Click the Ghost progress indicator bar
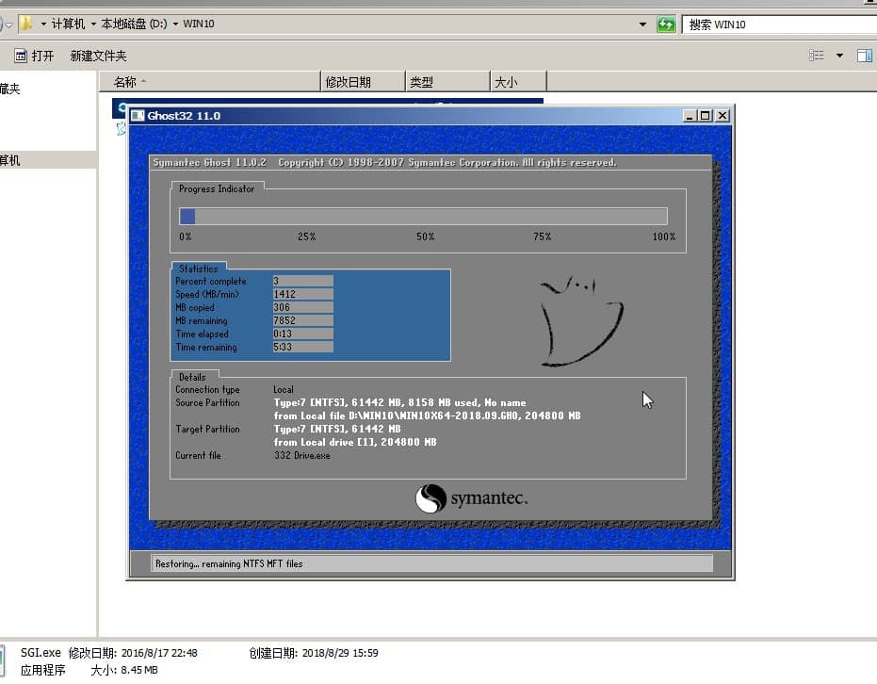 [x=423, y=216]
